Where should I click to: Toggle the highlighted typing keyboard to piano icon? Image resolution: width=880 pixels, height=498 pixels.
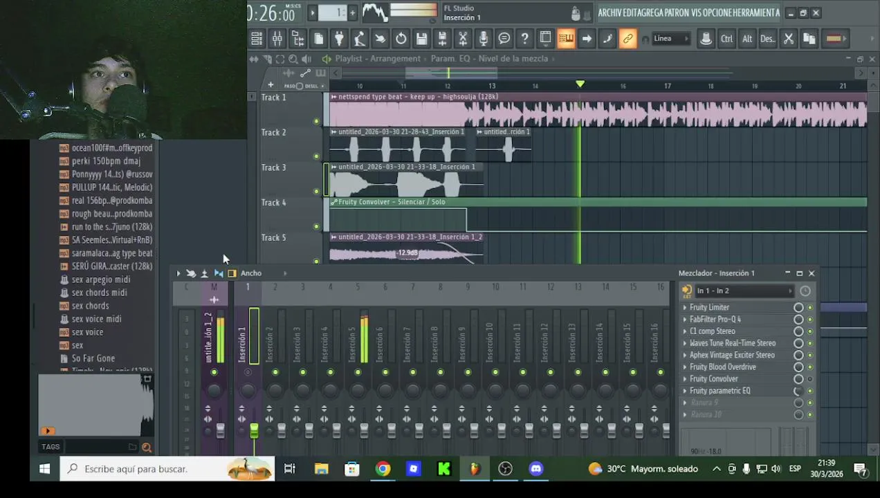566,39
